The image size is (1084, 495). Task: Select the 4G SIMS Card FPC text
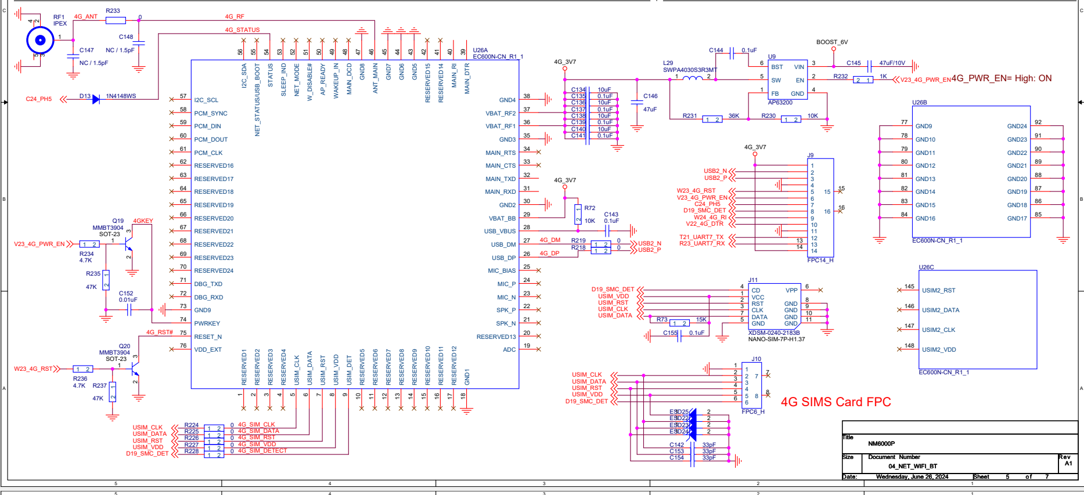tap(835, 402)
